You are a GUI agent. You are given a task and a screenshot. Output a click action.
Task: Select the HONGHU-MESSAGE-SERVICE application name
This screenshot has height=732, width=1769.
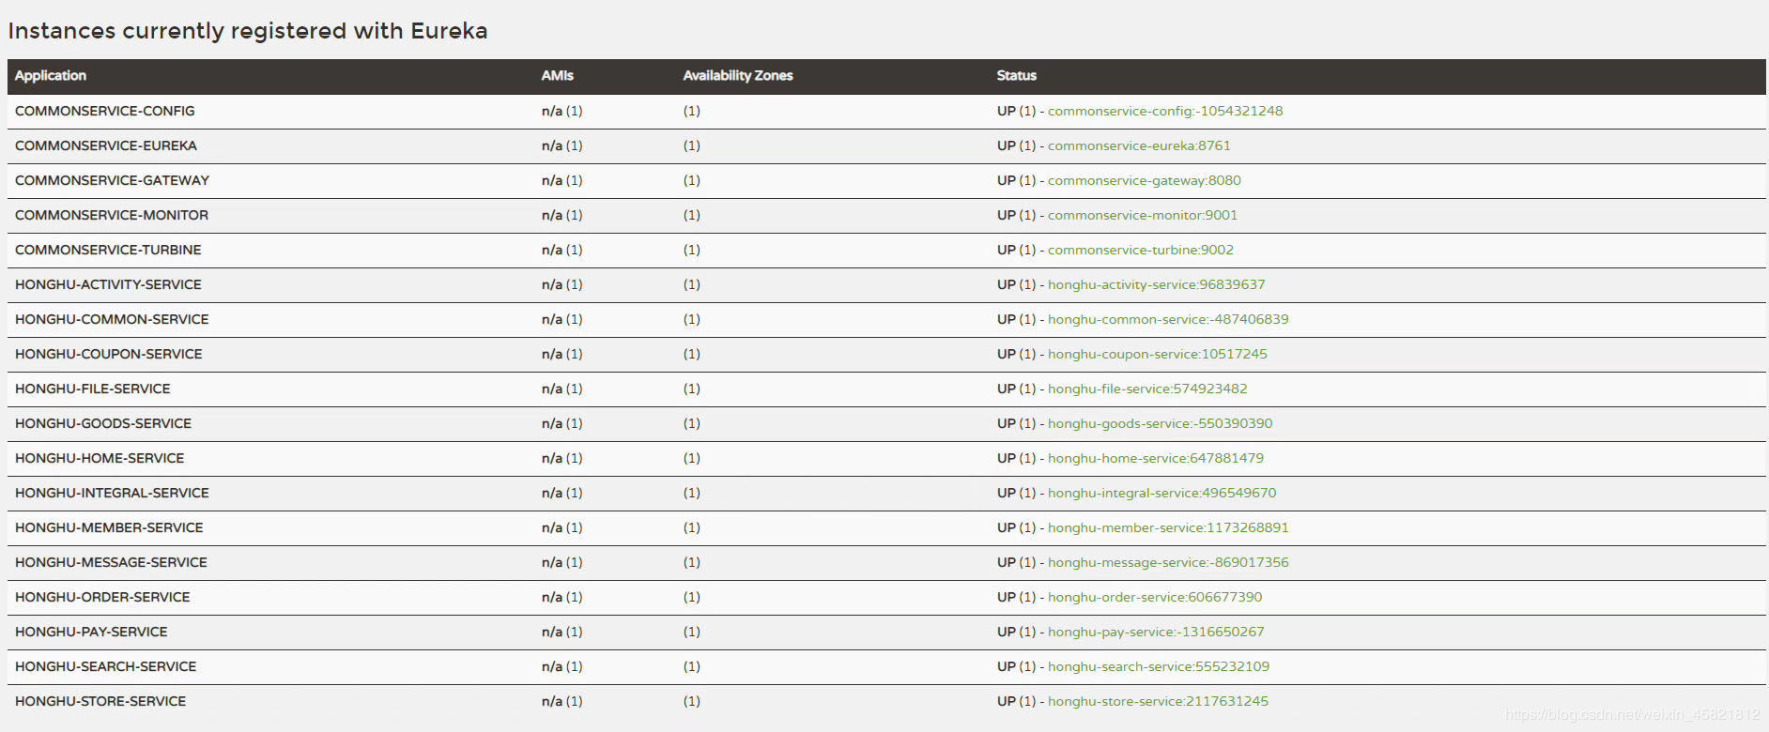[x=111, y=562]
